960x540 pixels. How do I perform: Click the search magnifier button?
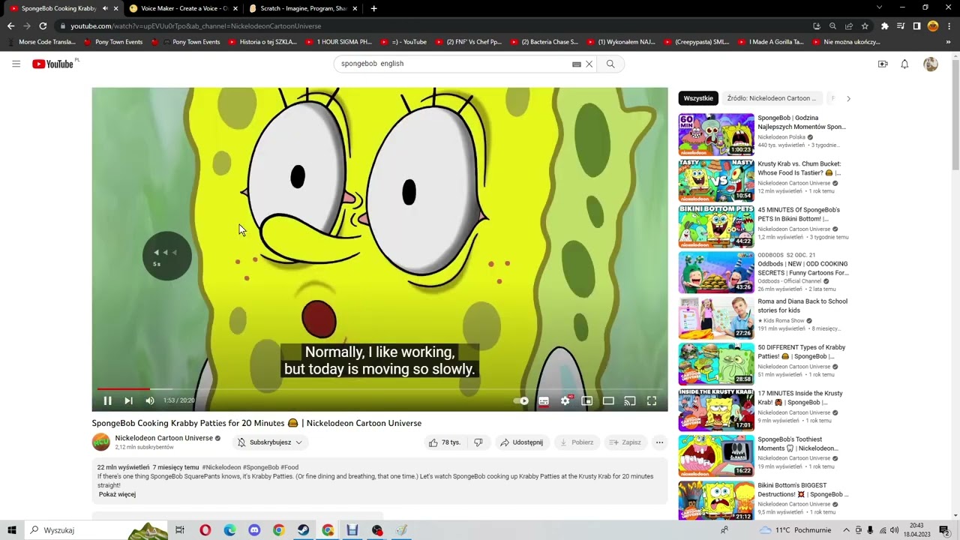tap(610, 64)
